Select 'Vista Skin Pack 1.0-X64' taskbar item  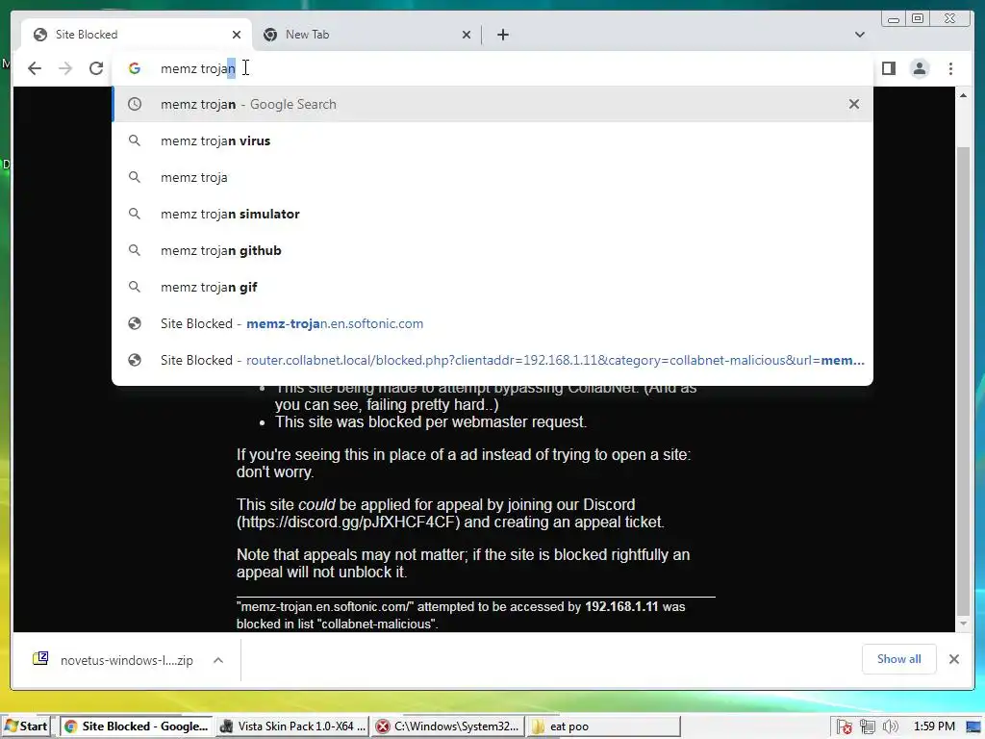click(292, 726)
